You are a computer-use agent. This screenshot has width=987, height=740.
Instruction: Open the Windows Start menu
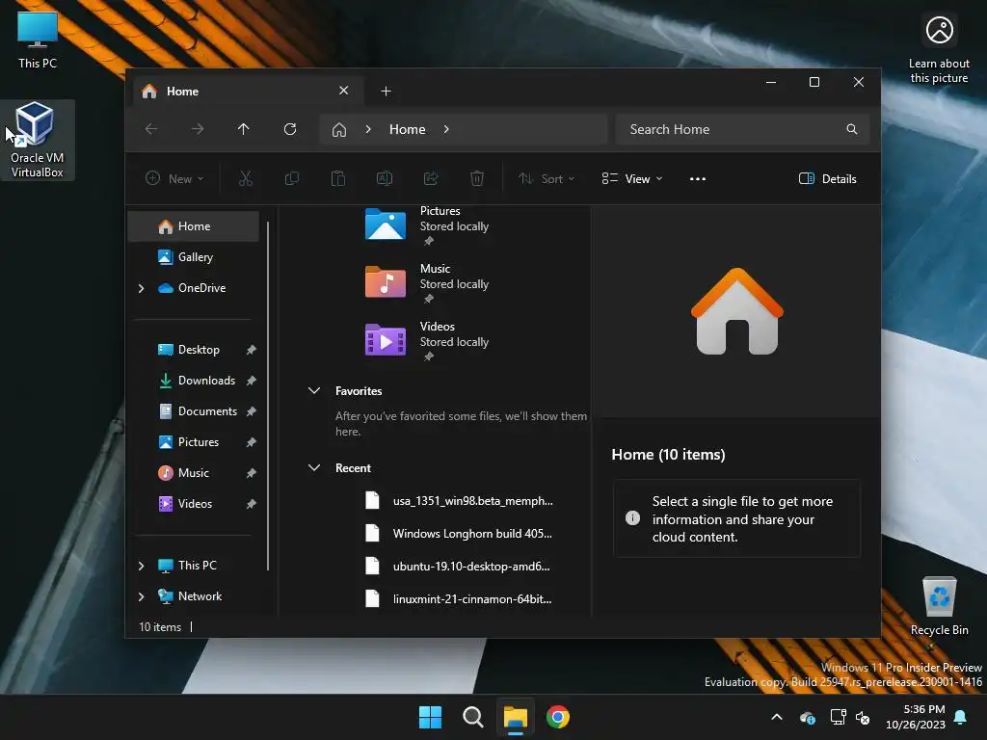click(431, 717)
